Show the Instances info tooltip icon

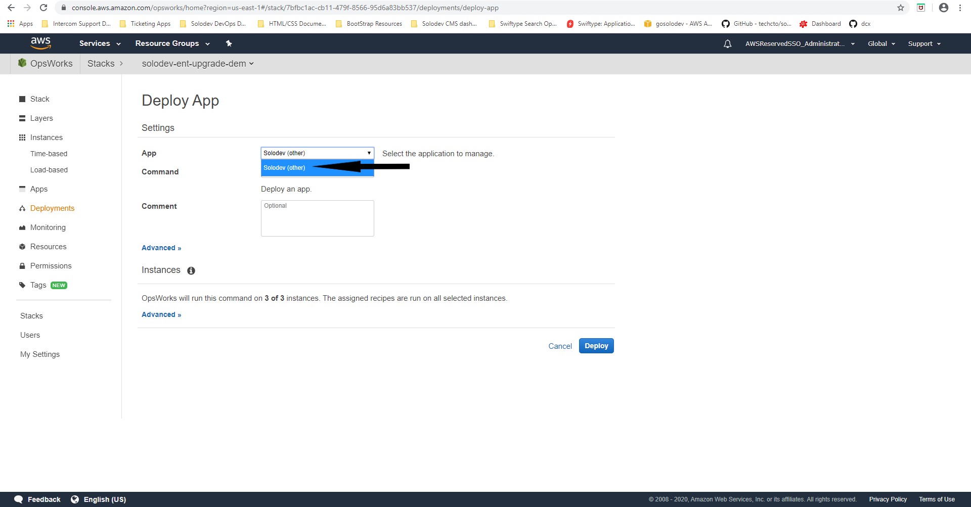click(191, 270)
